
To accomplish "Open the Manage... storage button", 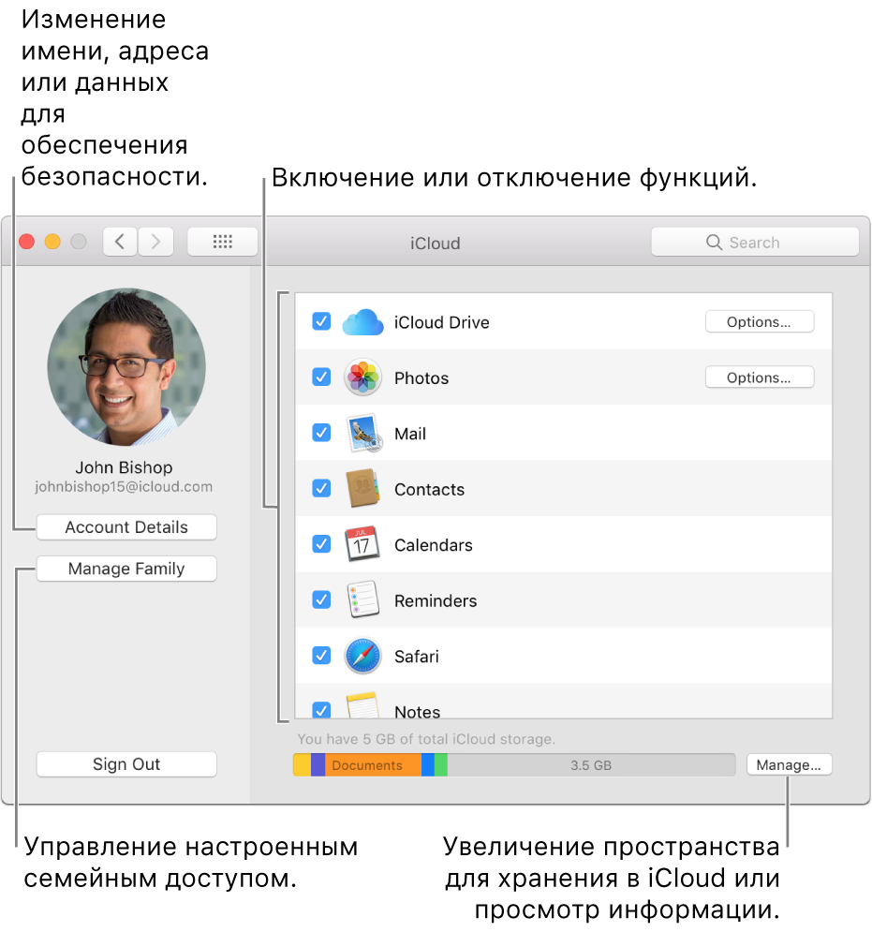I will (x=789, y=765).
